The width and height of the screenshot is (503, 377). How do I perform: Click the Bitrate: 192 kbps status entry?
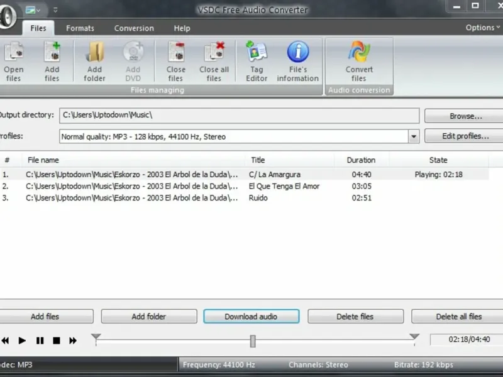(x=423, y=365)
